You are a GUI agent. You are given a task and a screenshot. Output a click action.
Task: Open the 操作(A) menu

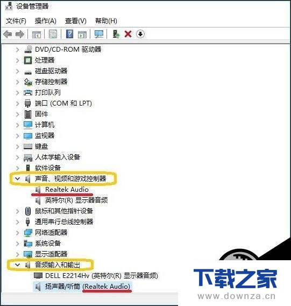(46, 21)
